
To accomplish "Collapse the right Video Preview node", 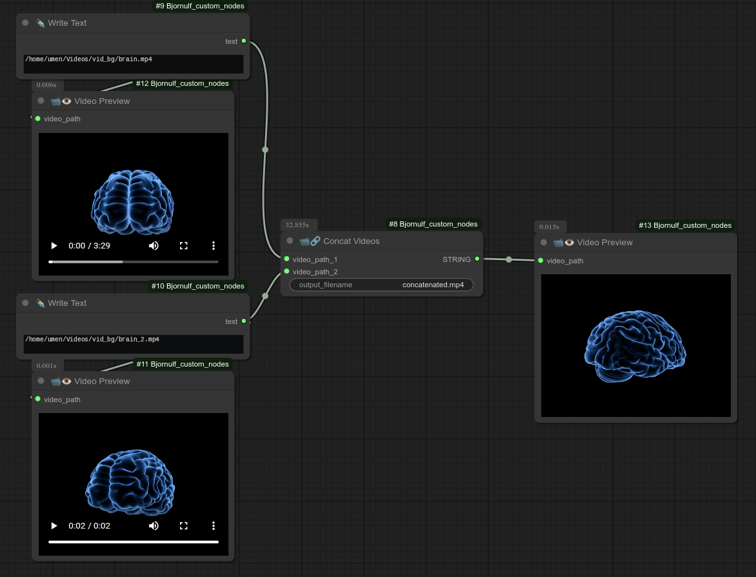I will [x=544, y=243].
